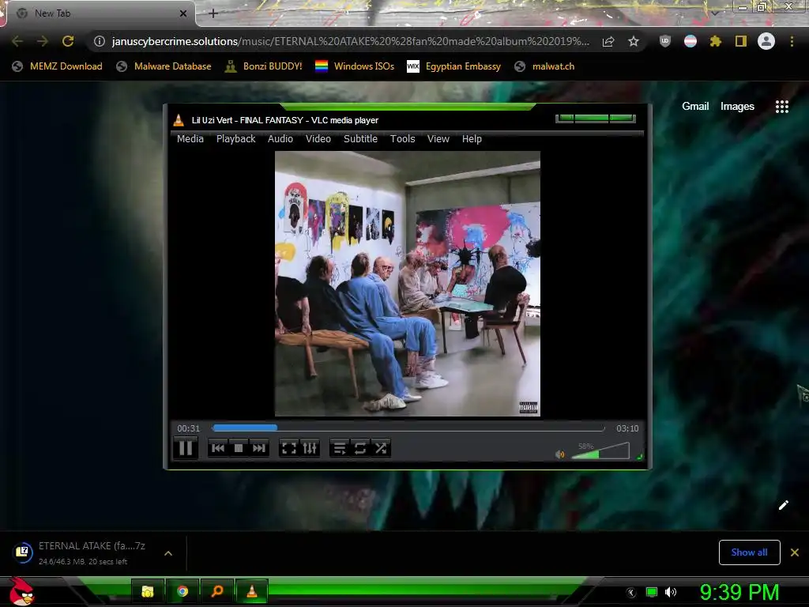The image size is (809, 607).
Task: Show all downloads
Action: (x=749, y=552)
